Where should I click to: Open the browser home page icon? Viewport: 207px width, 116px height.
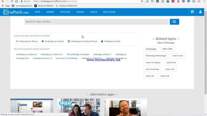pos(16,1)
